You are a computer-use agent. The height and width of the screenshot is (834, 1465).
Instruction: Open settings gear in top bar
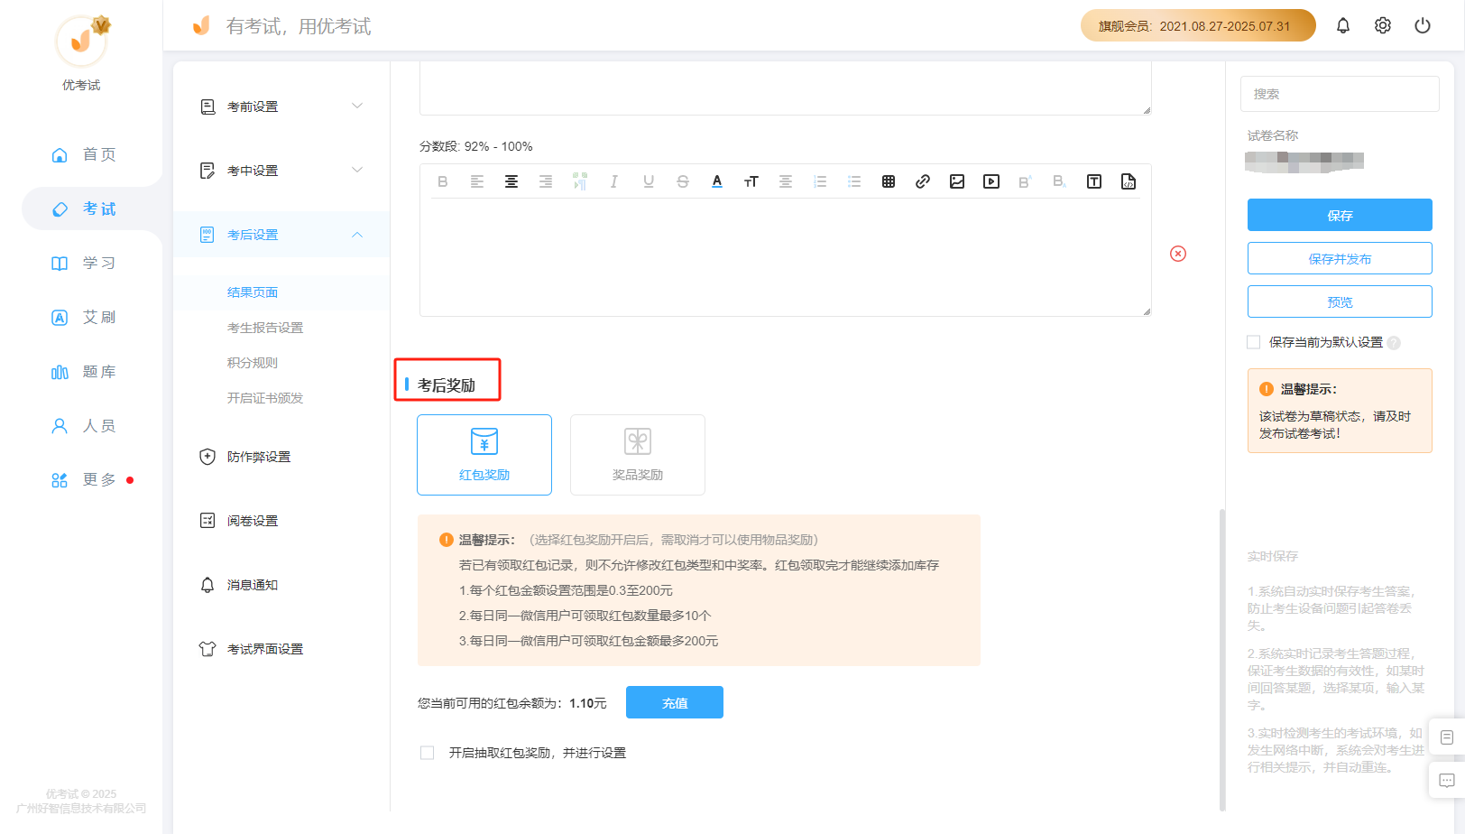[x=1383, y=25]
